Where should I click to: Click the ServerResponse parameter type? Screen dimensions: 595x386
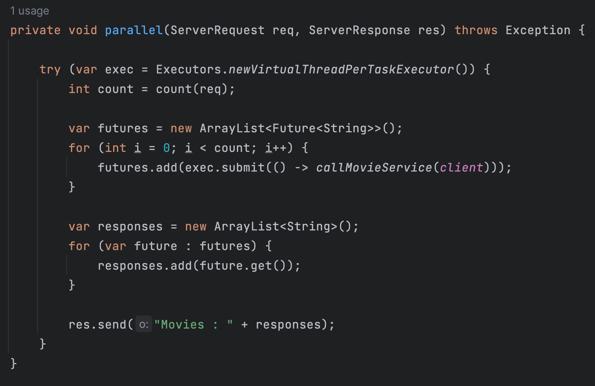point(359,30)
